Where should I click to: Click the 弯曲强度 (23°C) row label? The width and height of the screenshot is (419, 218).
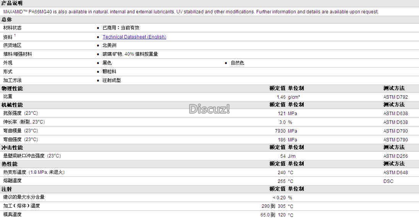coord(21,139)
